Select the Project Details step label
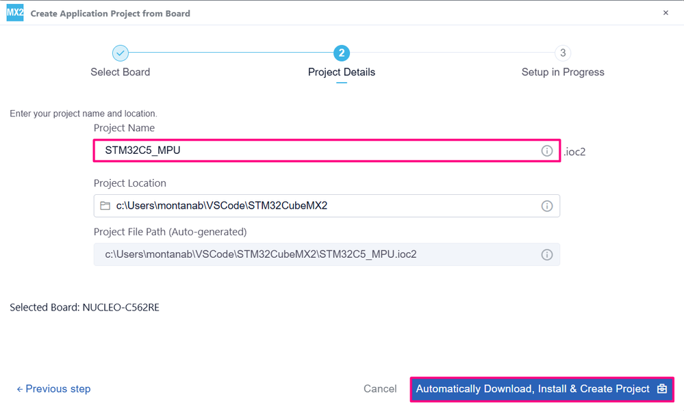684x411 pixels. coord(342,72)
